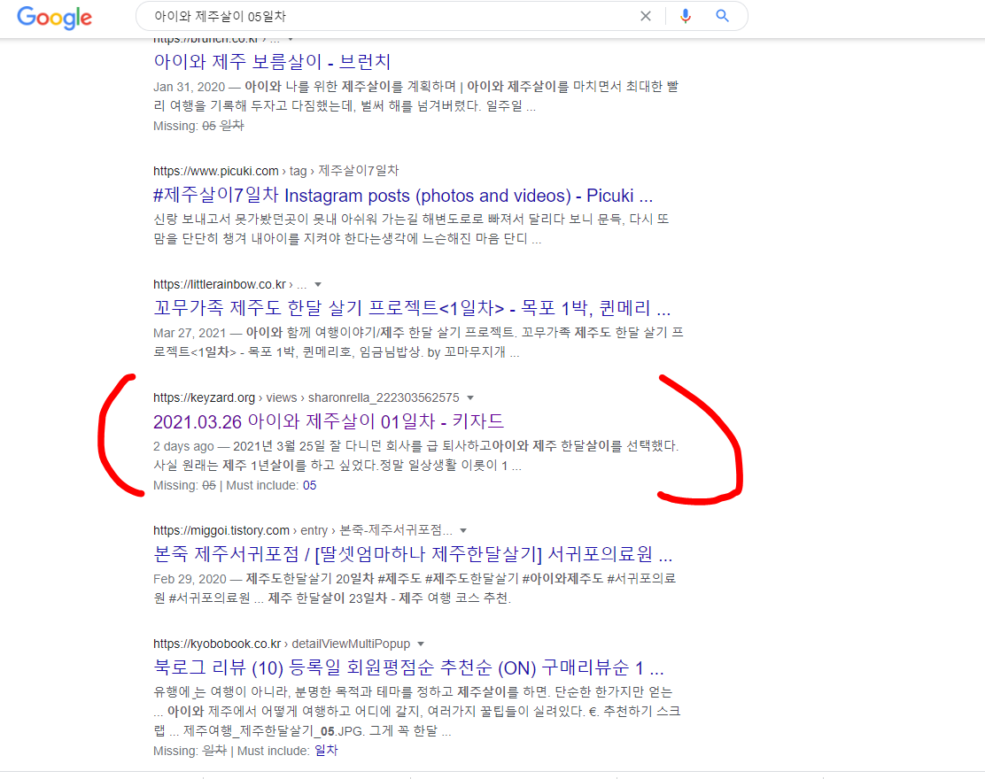Click the https://keyzard.org URL text
This screenshot has height=779, width=985.
click(204, 397)
